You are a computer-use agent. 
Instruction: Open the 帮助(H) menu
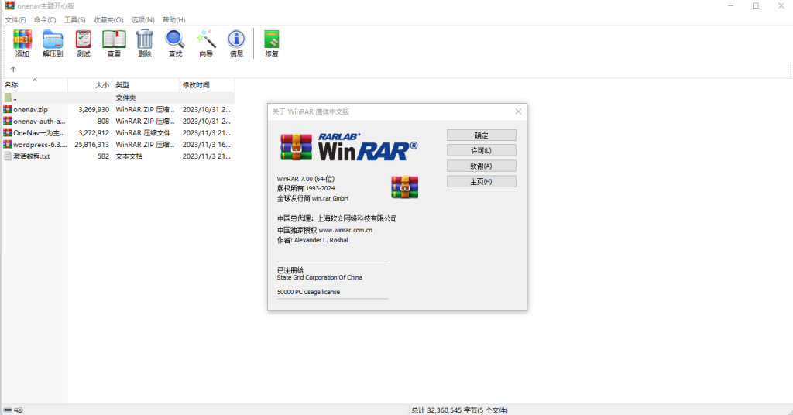pos(173,19)
